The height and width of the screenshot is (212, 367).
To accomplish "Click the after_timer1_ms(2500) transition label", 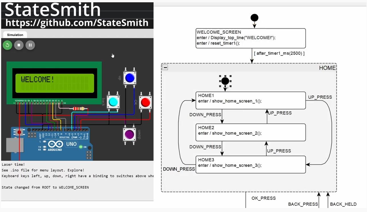I will (279, 53).
